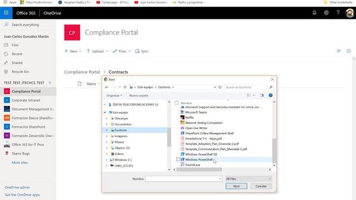Select Template_Adoption_Plan_Silverside-2.pdf

tap(210, 144)
